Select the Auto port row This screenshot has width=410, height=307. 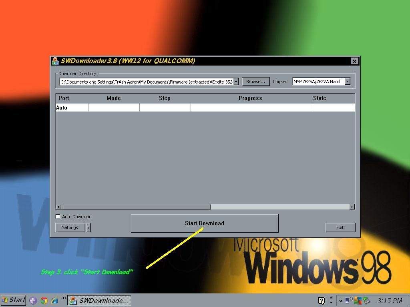72,108
